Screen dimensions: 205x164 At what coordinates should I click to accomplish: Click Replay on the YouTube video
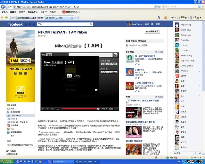(74, 76)
